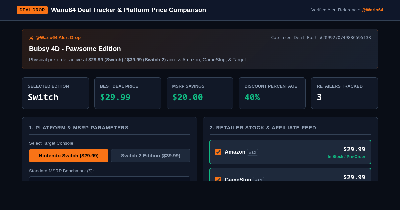Click the Wario64 Deal Tracker page title
The width and height of the screenshot is (400, 210).
tap(128, 10)
